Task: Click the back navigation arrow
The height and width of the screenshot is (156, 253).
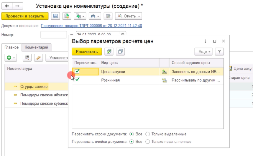Action: (7, 6)
